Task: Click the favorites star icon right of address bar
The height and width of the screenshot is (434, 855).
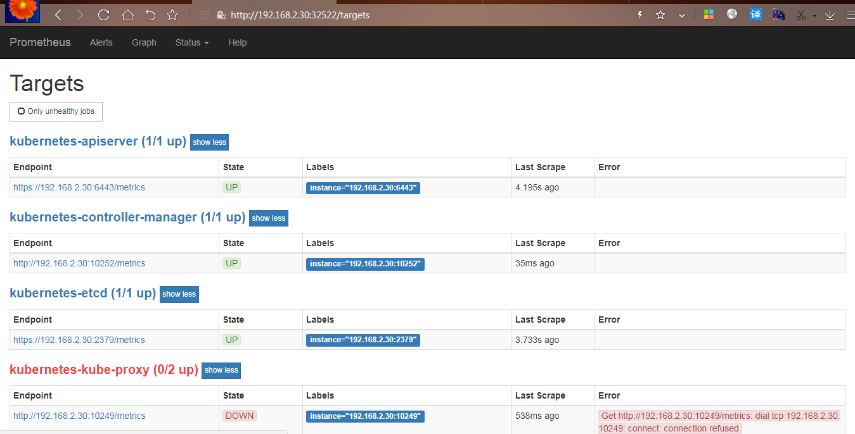Action: 660,15
